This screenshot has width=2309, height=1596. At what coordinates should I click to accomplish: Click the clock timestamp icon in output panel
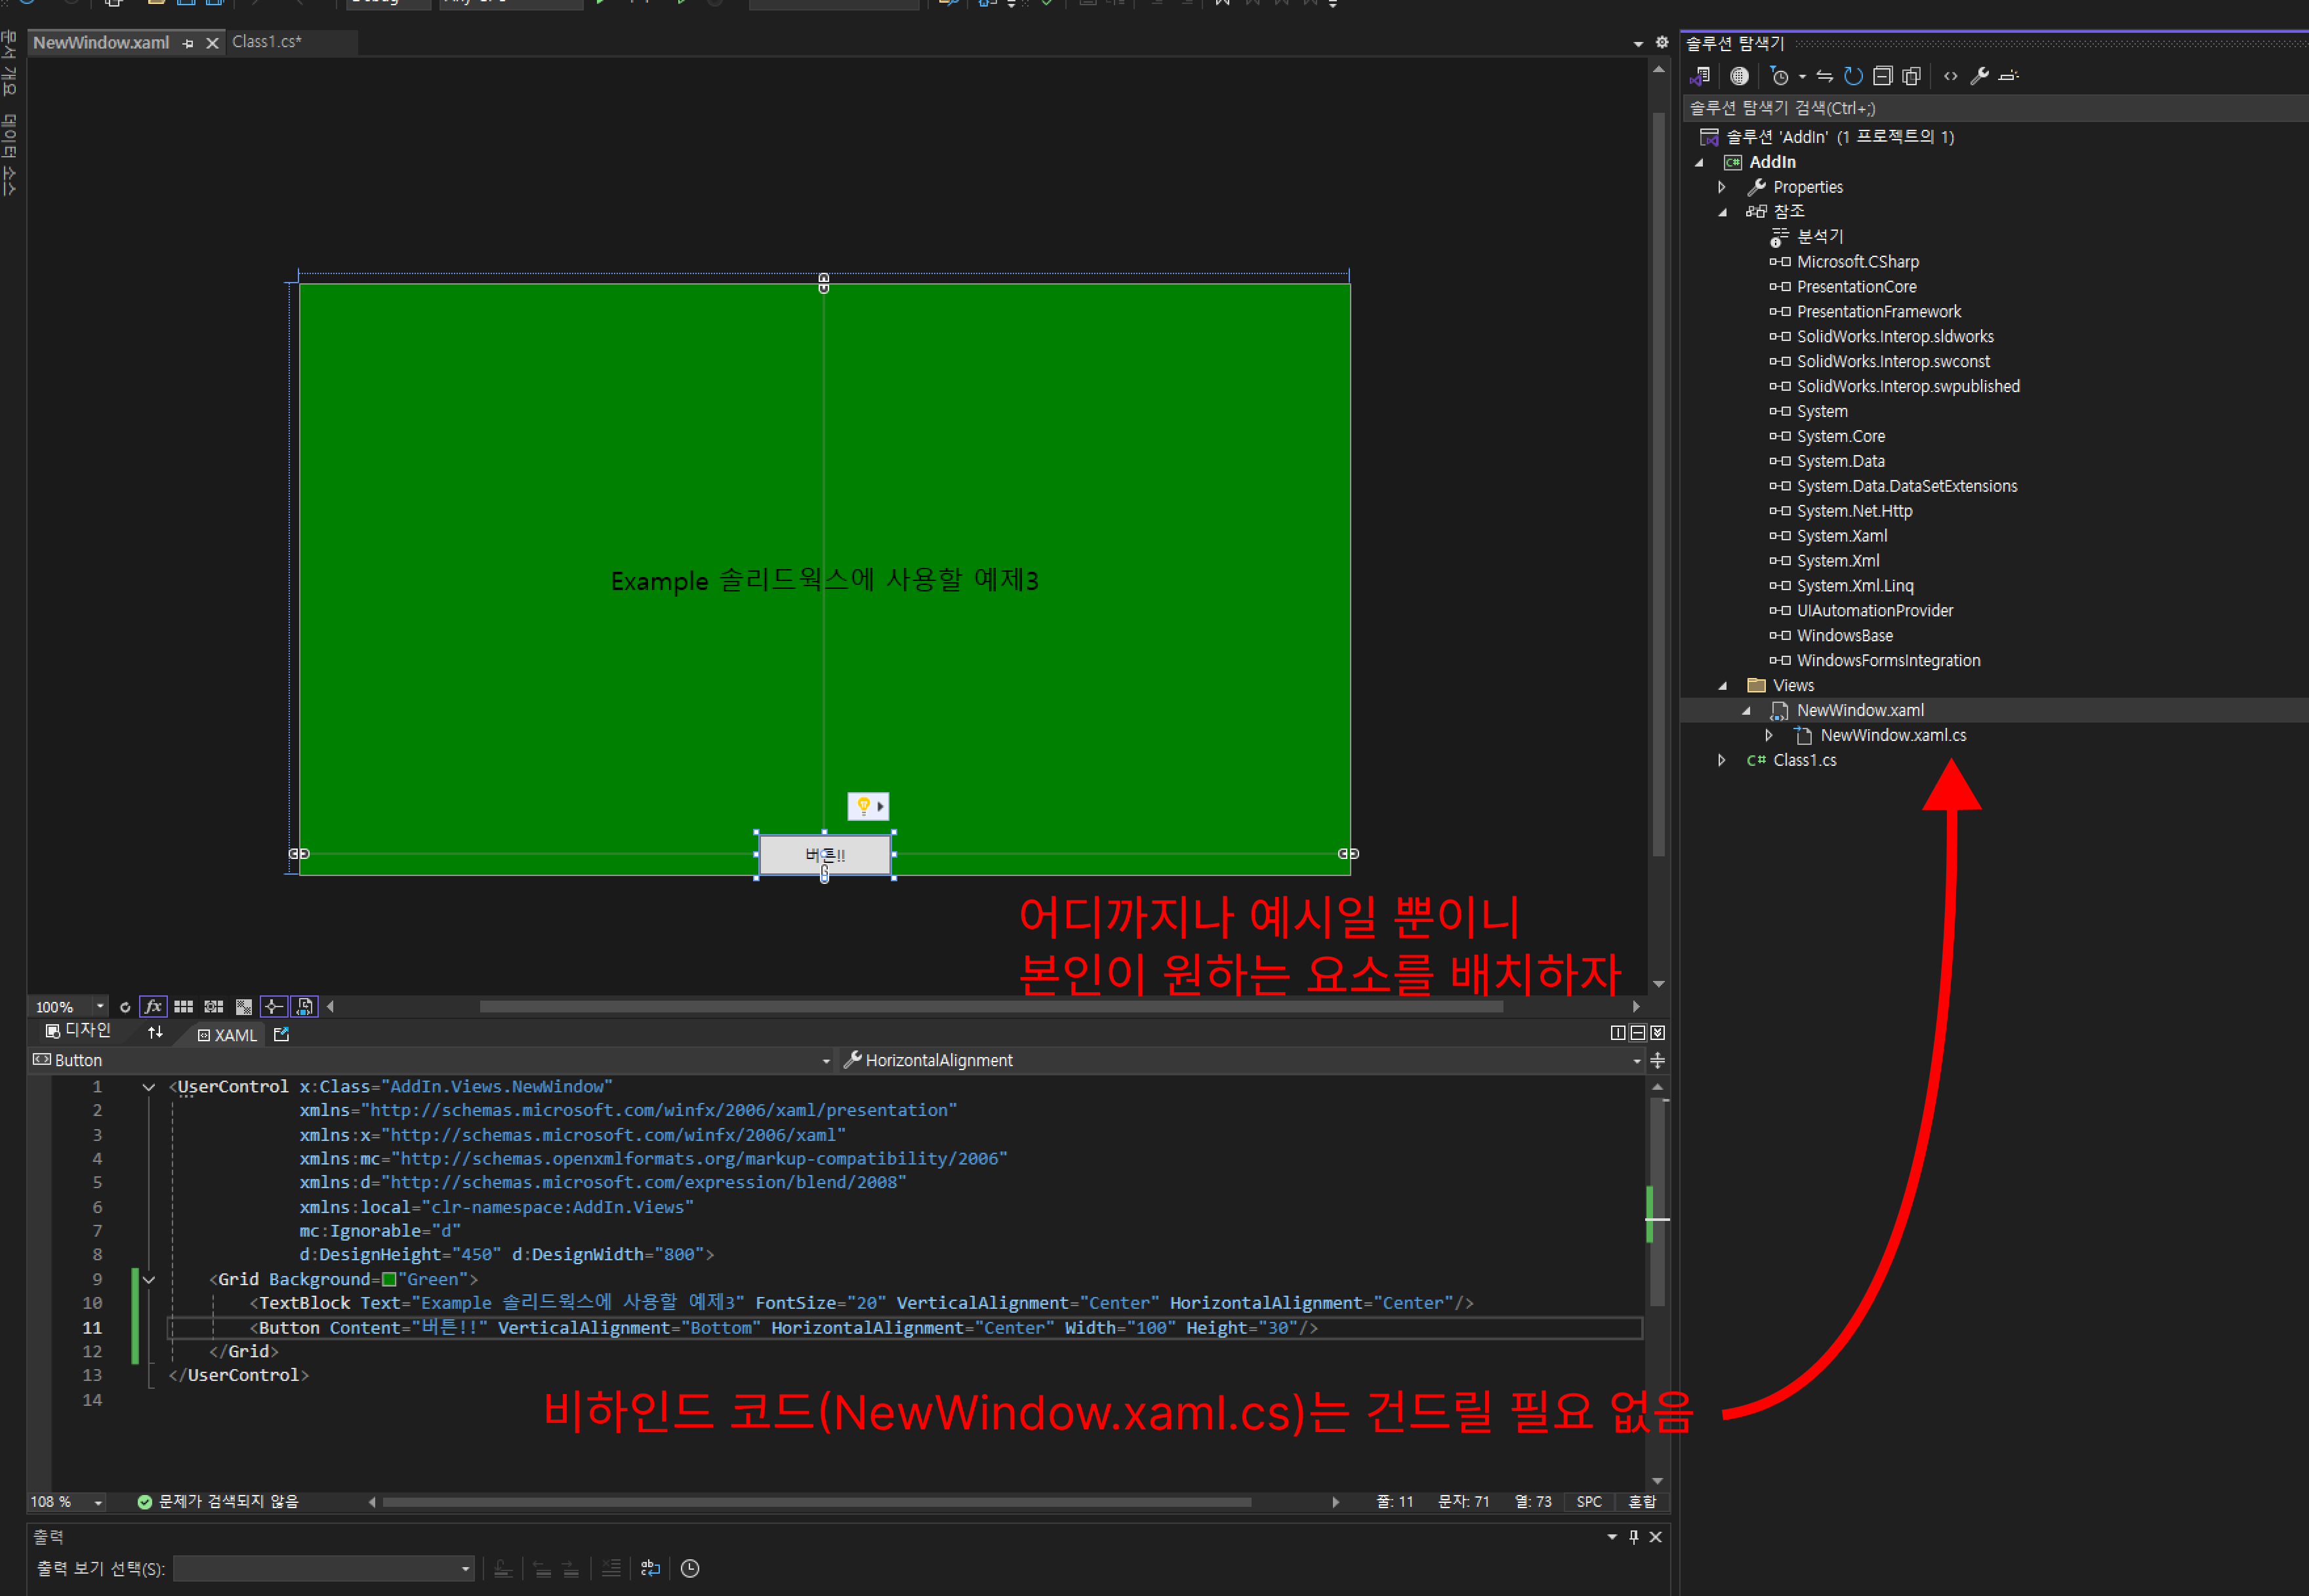(690, 1569)
